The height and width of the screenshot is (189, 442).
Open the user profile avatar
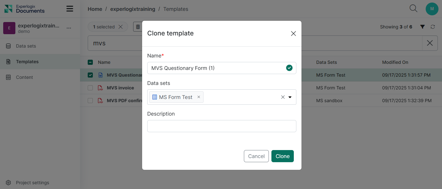pos(432,9)
